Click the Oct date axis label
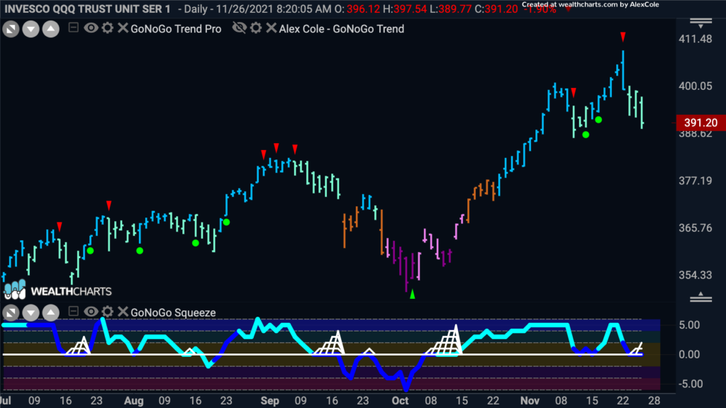This screenshot has width=726, height=408. coord(400,401)
